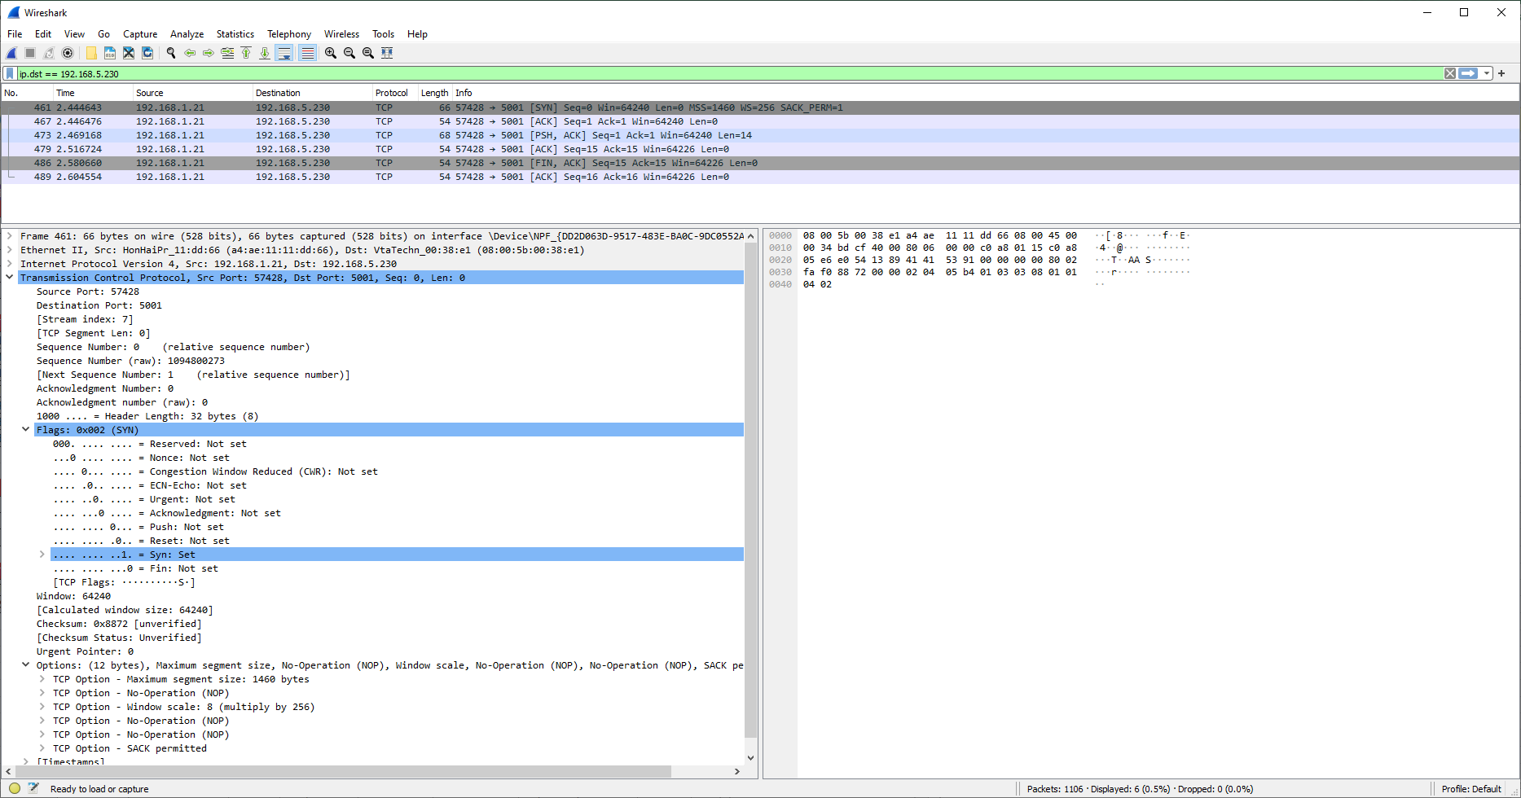The width and height of the screenshot is (1521, 798).
Task: Start capturing packets with the shark fin icon
Action: tap(11, 53)
